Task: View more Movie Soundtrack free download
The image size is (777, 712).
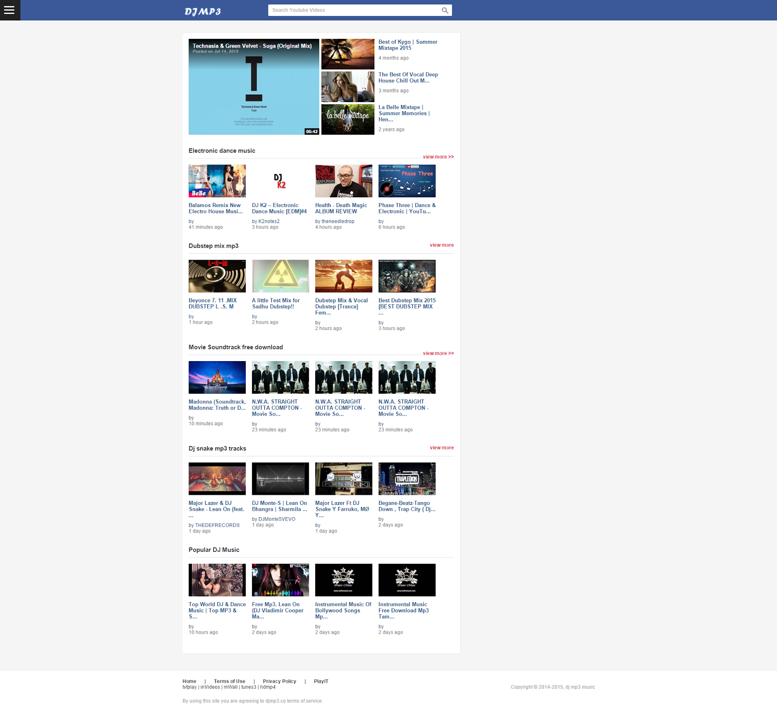Action: tap(438, 353)
